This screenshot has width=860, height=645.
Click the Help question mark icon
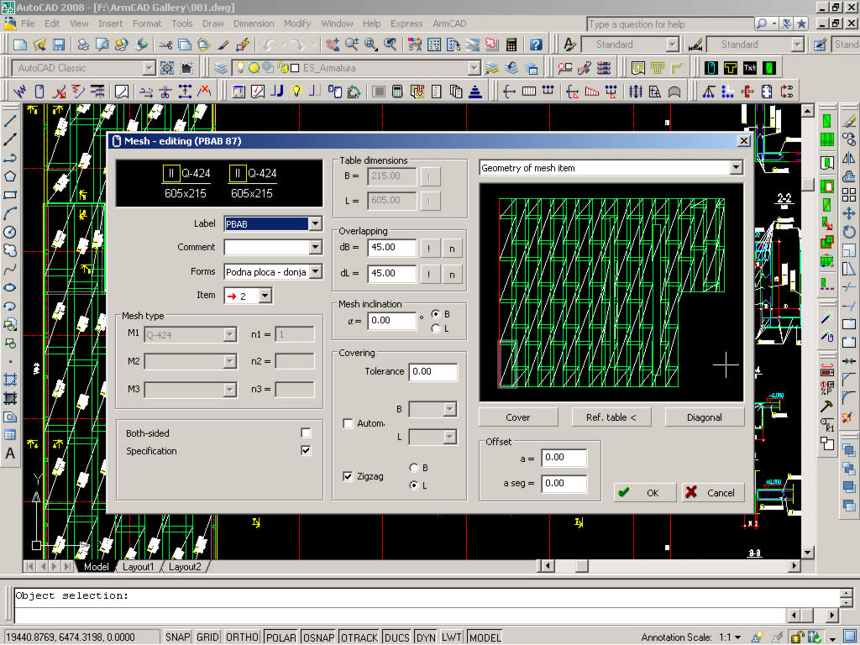pyautogui.click(x=536, y=45)
